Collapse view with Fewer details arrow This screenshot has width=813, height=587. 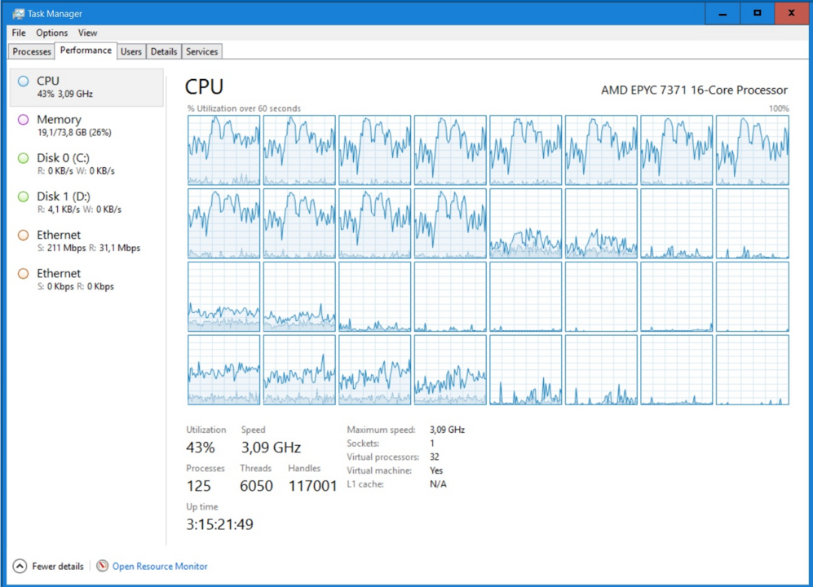(x=20, y=566)
